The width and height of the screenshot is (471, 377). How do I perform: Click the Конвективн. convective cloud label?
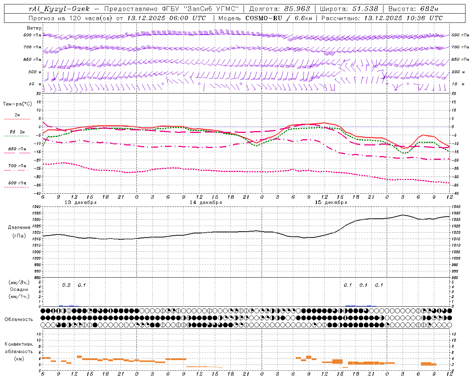pyautogui.click(x=19, y=344)
